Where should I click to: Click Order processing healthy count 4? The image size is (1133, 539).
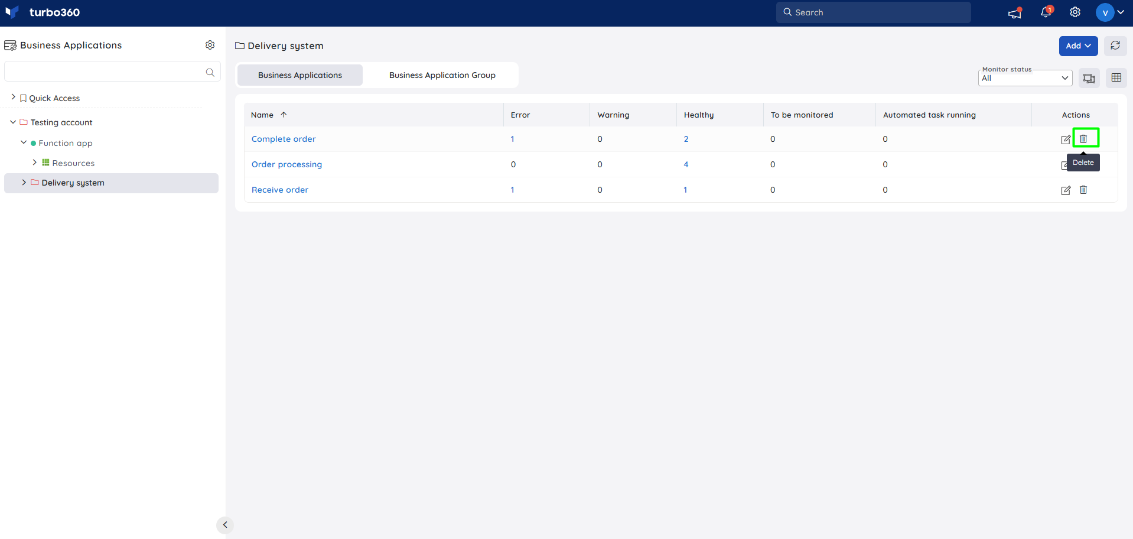[686, 164]
